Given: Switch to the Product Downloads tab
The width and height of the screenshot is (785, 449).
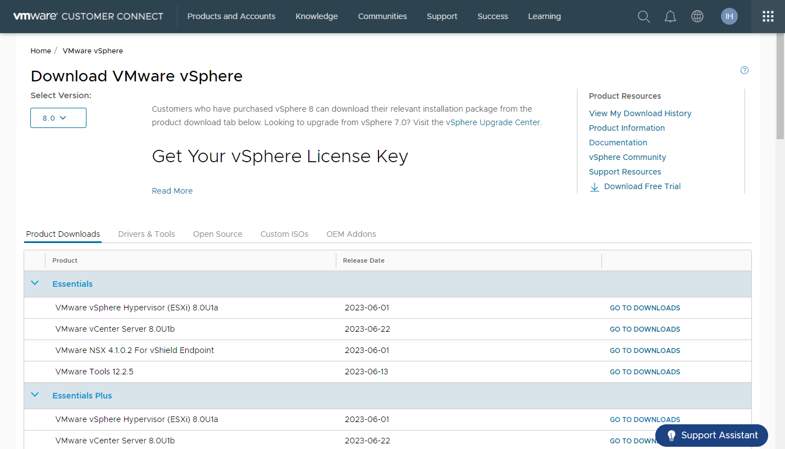Looking at the screenshot, I should [x=63, y=234].
